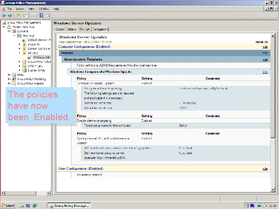
Task: Expand the Starter GPOs node
Action: point(19,70)
